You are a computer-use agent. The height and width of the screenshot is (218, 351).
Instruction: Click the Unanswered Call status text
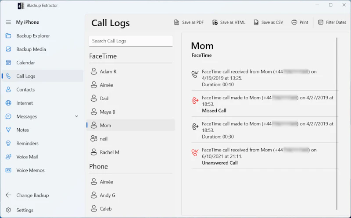coord(220,163)
